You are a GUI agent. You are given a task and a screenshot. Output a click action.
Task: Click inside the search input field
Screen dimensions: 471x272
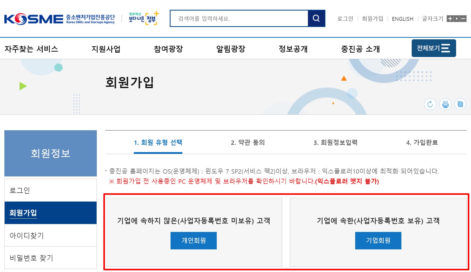click(x=239, y=18)
